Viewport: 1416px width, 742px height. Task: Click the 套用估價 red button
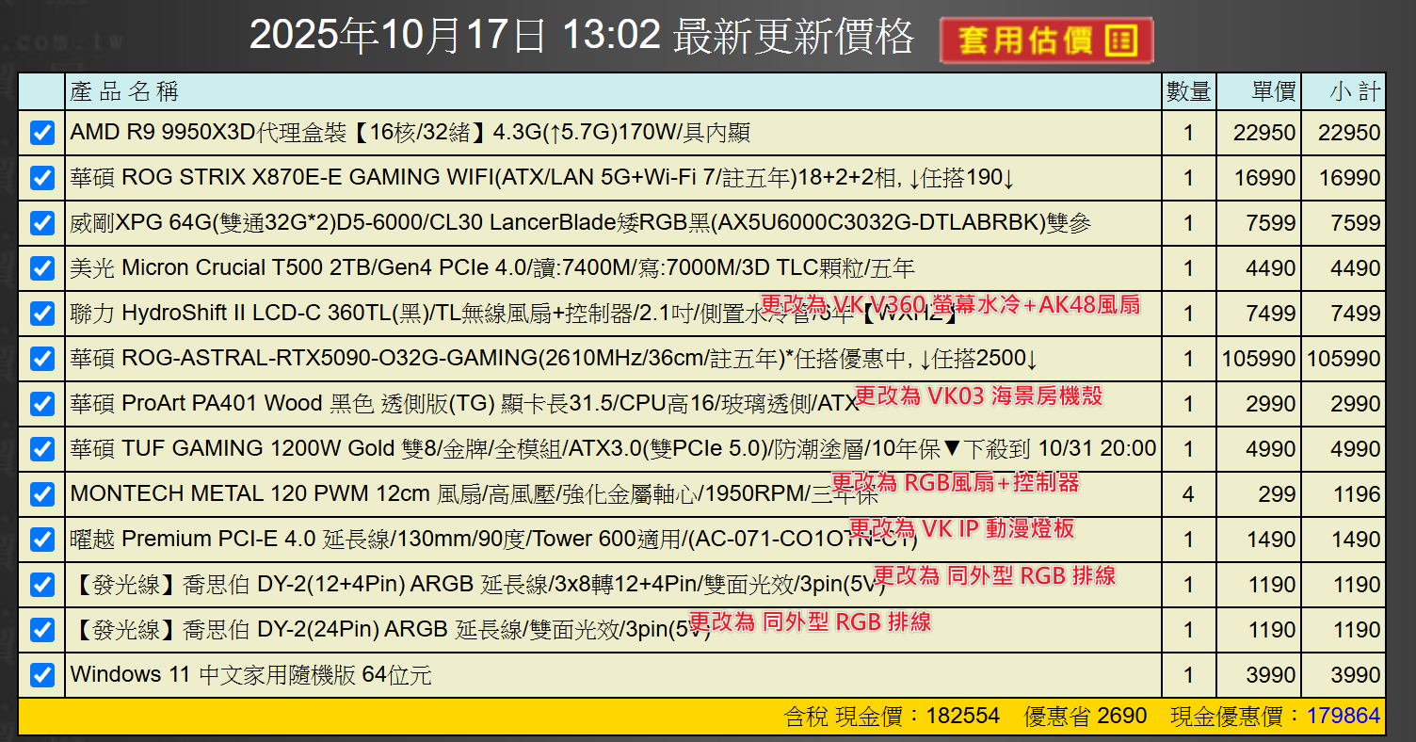tap(1046, 40)
